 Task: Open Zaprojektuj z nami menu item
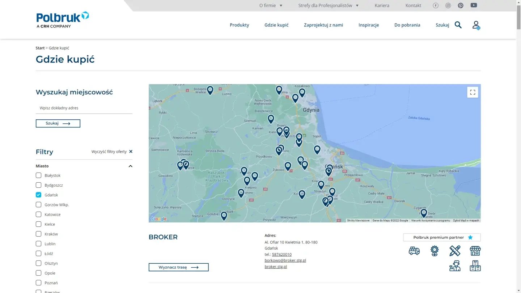(323, 25)
